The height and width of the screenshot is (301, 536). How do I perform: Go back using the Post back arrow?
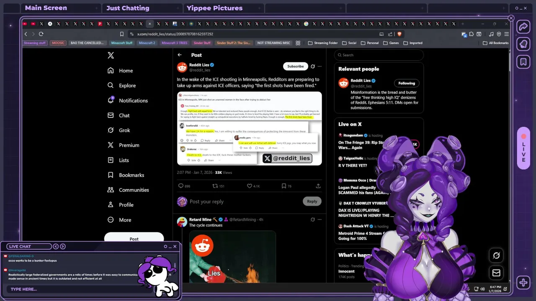coord(180,55)
